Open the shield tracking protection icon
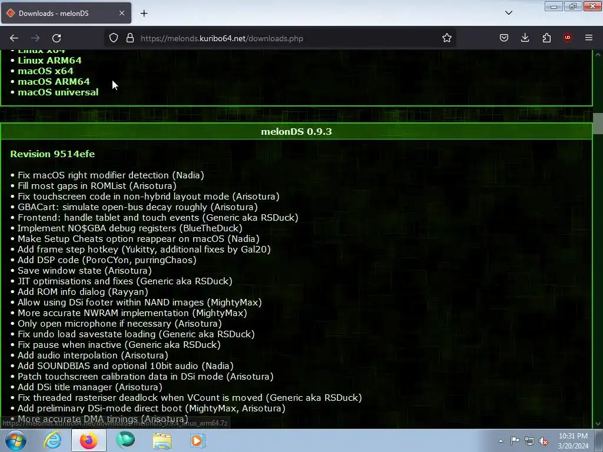603x452 pixels. coord(114,38)
